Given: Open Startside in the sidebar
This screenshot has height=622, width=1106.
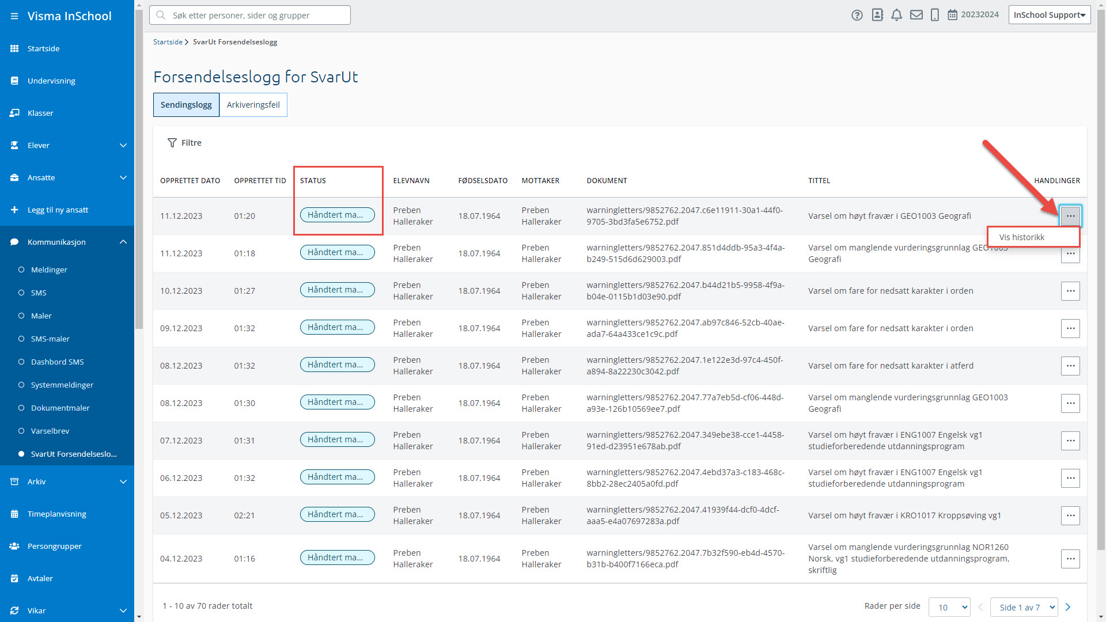Looking at the screenshot, I should pos(67,48).
